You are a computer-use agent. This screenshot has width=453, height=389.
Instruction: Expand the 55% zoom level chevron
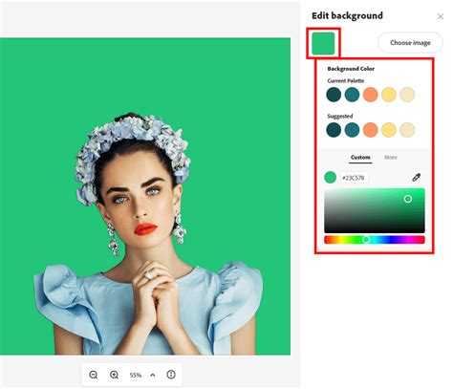[x=153, y=375]
